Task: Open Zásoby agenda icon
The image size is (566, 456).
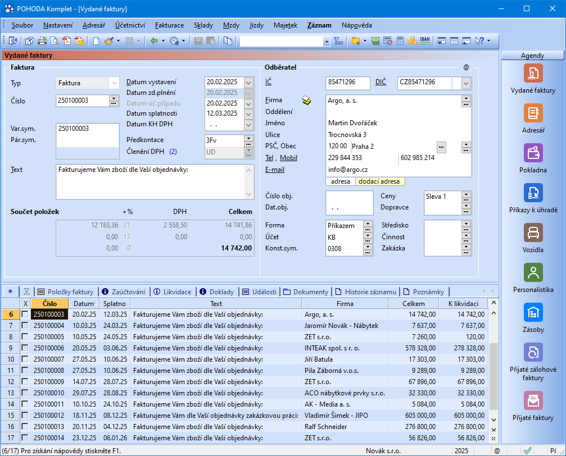Action: click(x=533, y=312)
